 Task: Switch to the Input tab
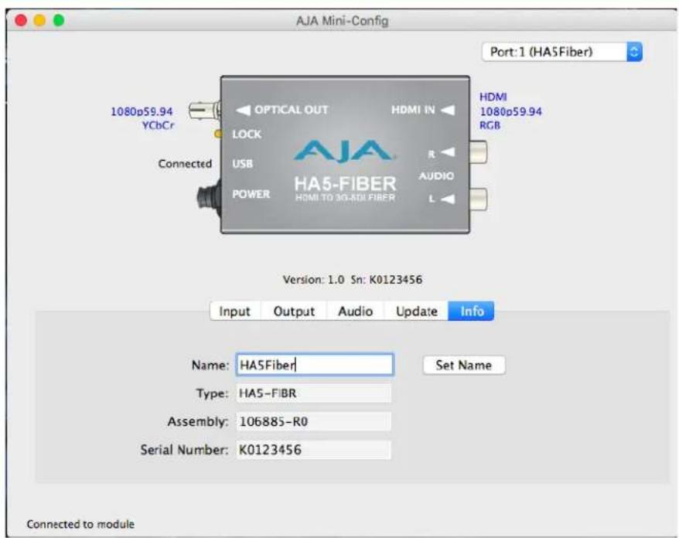[234, 312]
